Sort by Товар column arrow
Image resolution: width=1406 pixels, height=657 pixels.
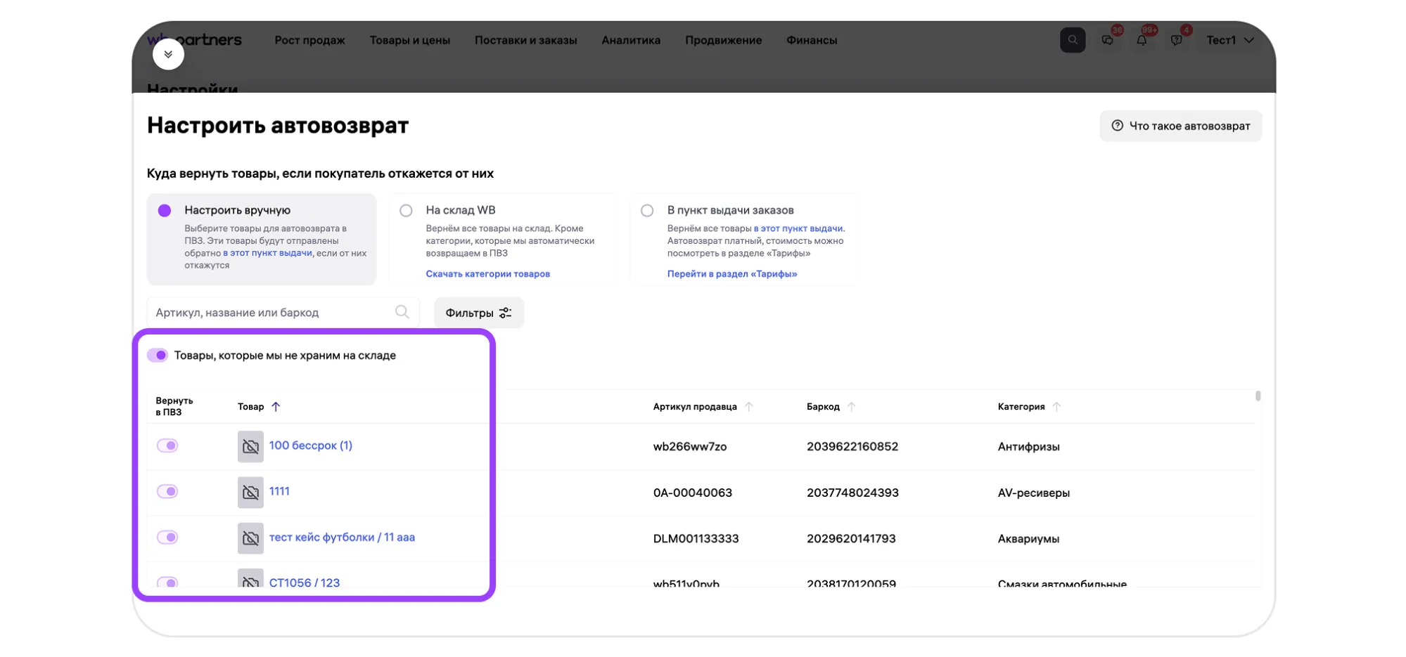(x=276, y=406)
